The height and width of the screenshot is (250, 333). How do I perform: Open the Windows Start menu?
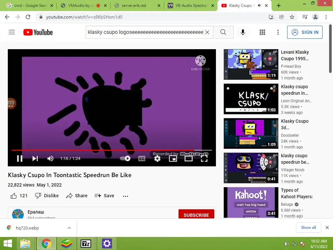click(x=8, y=243)
